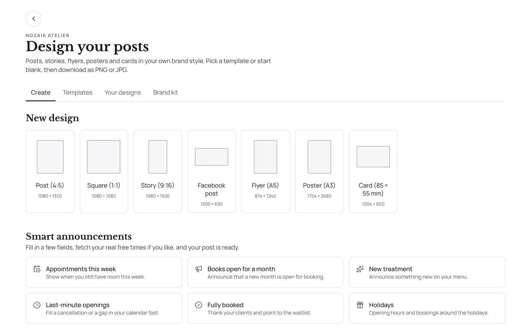Create a Post (4:5) design

coord(50,171)
